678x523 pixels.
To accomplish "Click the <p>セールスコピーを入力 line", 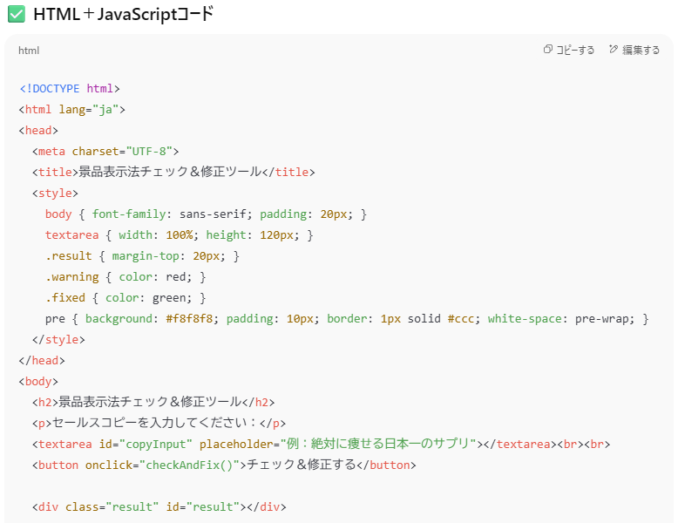I will [159, 423].
